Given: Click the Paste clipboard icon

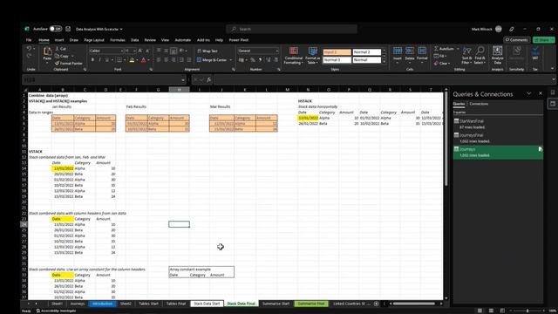Looking at the screenshot, I should coord(47,52).
